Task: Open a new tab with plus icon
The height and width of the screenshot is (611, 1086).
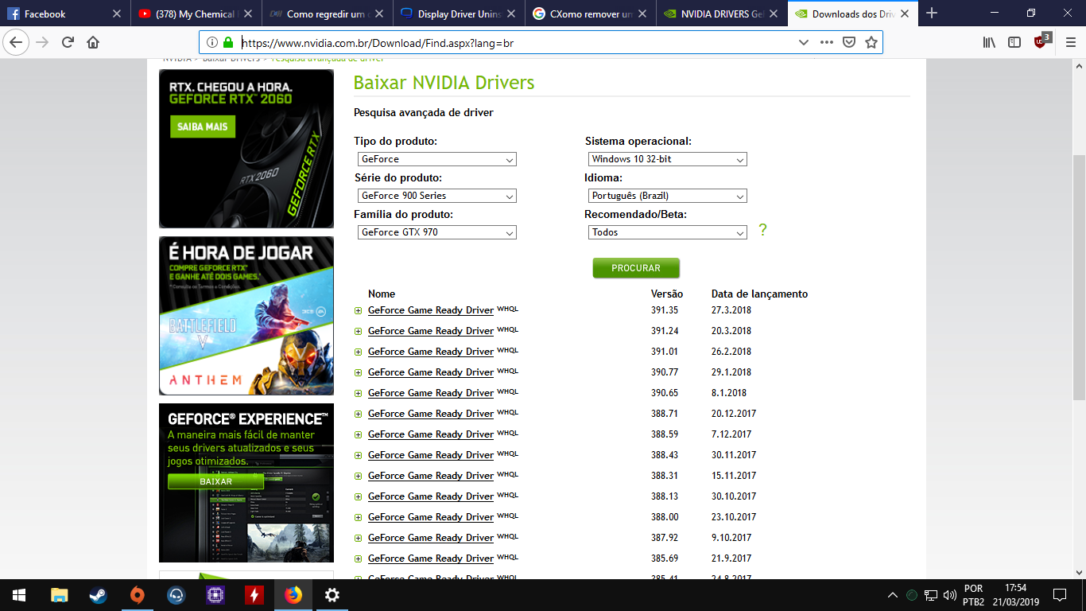Action: [932, 14]
